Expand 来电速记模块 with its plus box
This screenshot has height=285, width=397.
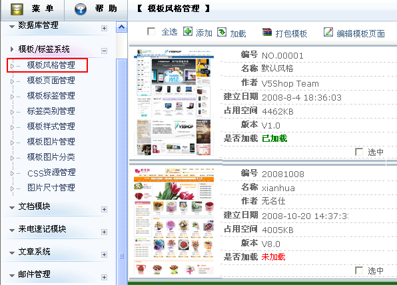pyautogui.click(x=104, y=232)
